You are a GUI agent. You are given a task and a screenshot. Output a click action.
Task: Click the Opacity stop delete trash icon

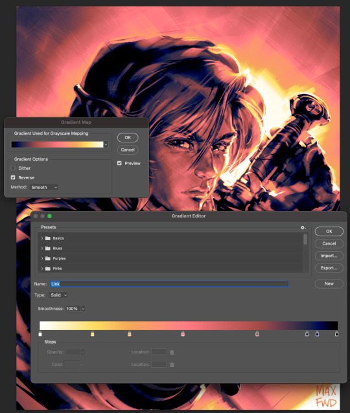(x=172, y=352)
